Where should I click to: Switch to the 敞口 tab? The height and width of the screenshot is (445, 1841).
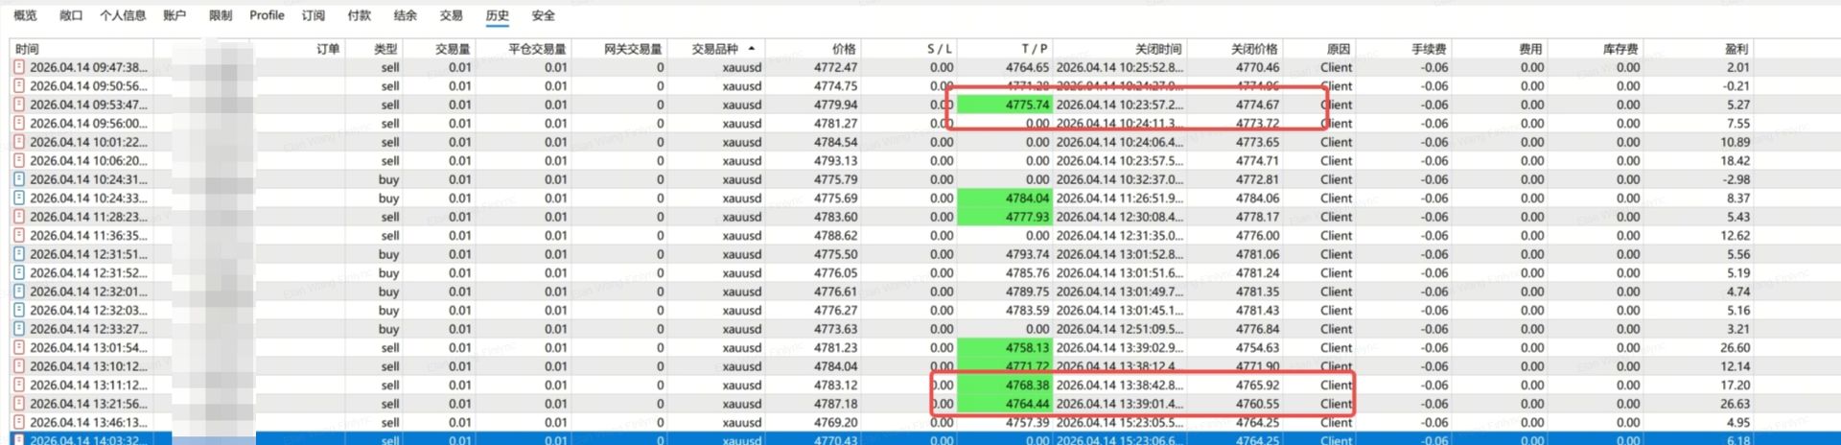point(71,15)
